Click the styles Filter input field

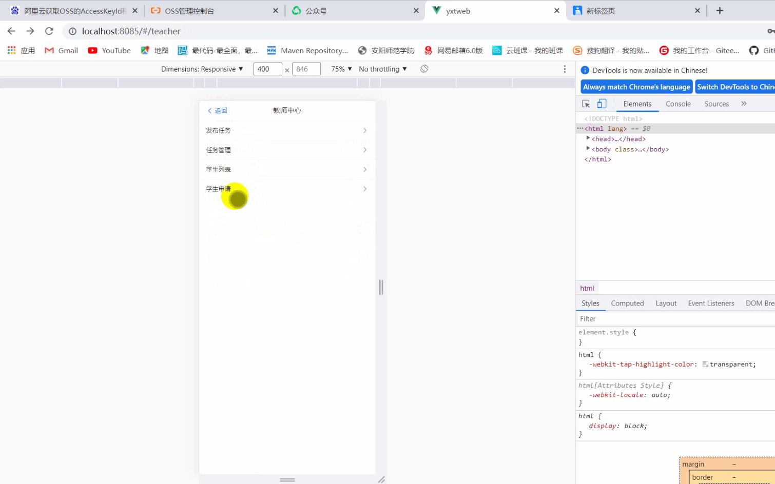pyautogui.click(x=675, y=318)
